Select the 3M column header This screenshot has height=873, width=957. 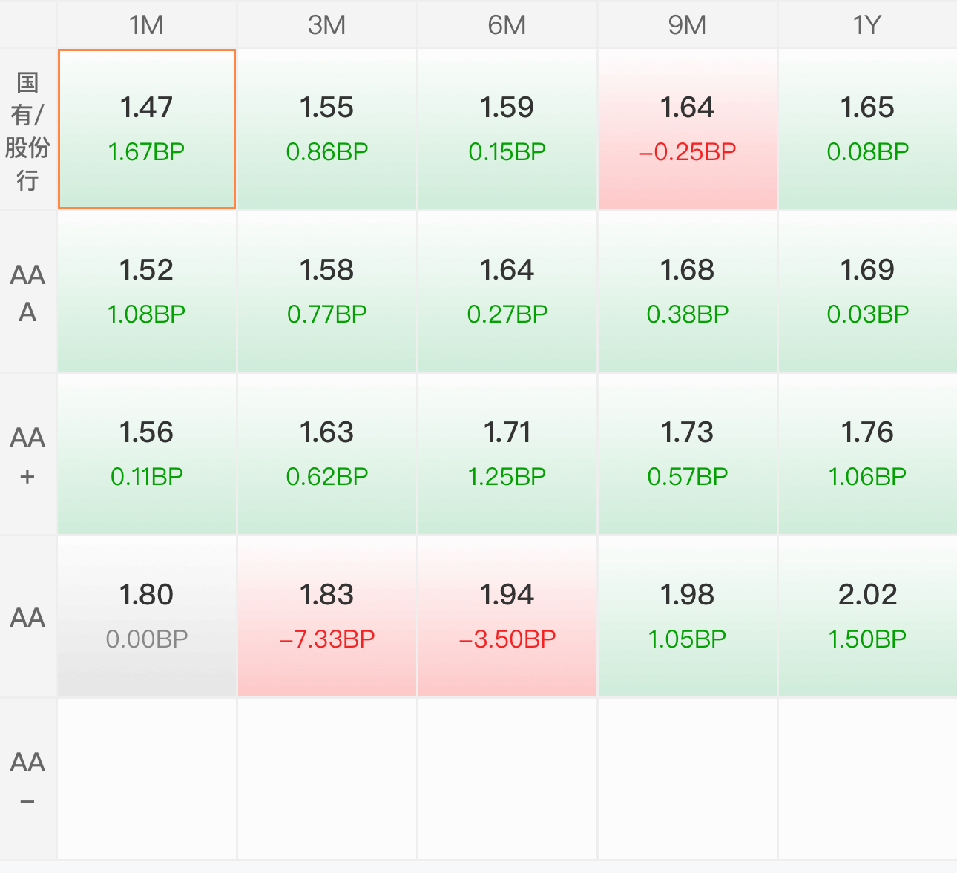click(327, 24)
